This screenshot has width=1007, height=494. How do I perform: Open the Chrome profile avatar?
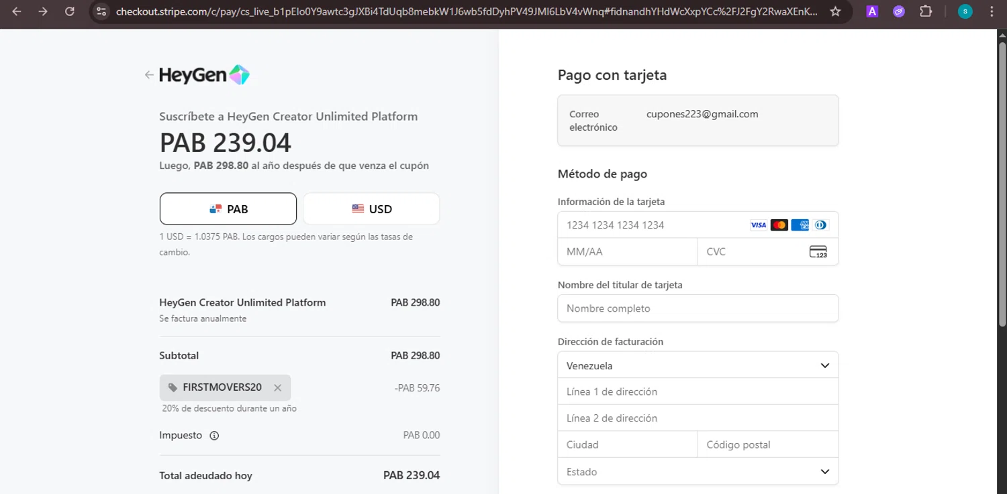click(965, 11)
